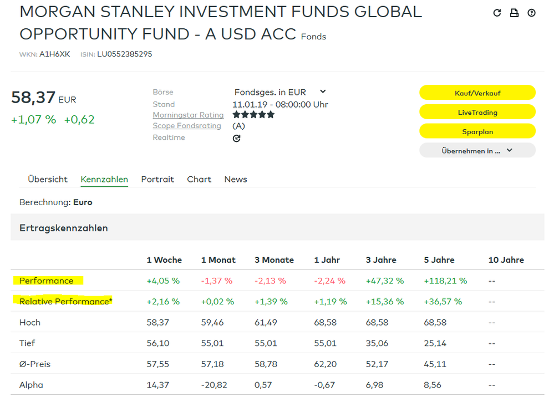This screenshot has width=554, height=407.
Task: Click the refresh icon at top right
Action: point(497,13)
